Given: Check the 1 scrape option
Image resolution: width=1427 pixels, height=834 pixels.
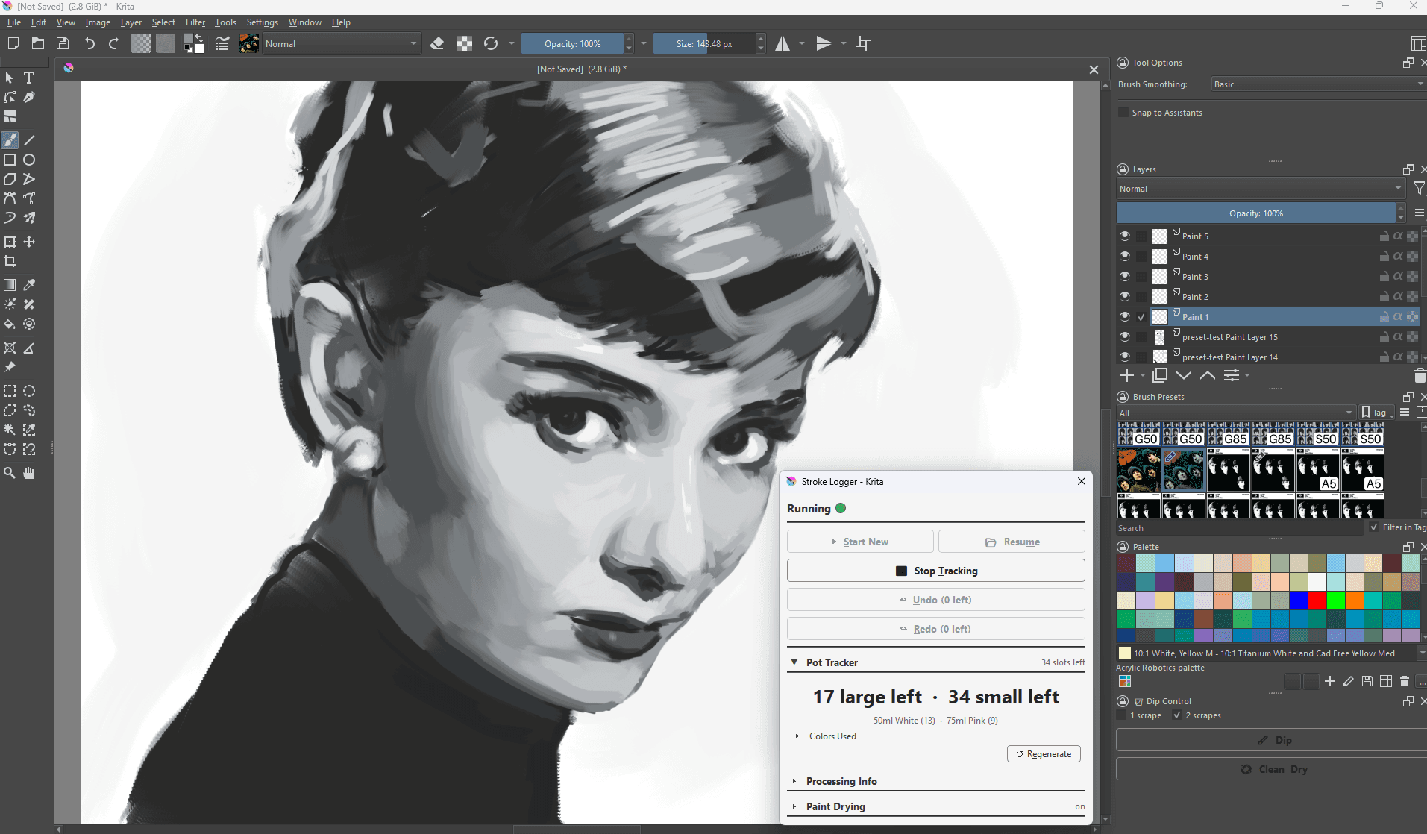Looking at the screenshot, I should [1121, 715].
